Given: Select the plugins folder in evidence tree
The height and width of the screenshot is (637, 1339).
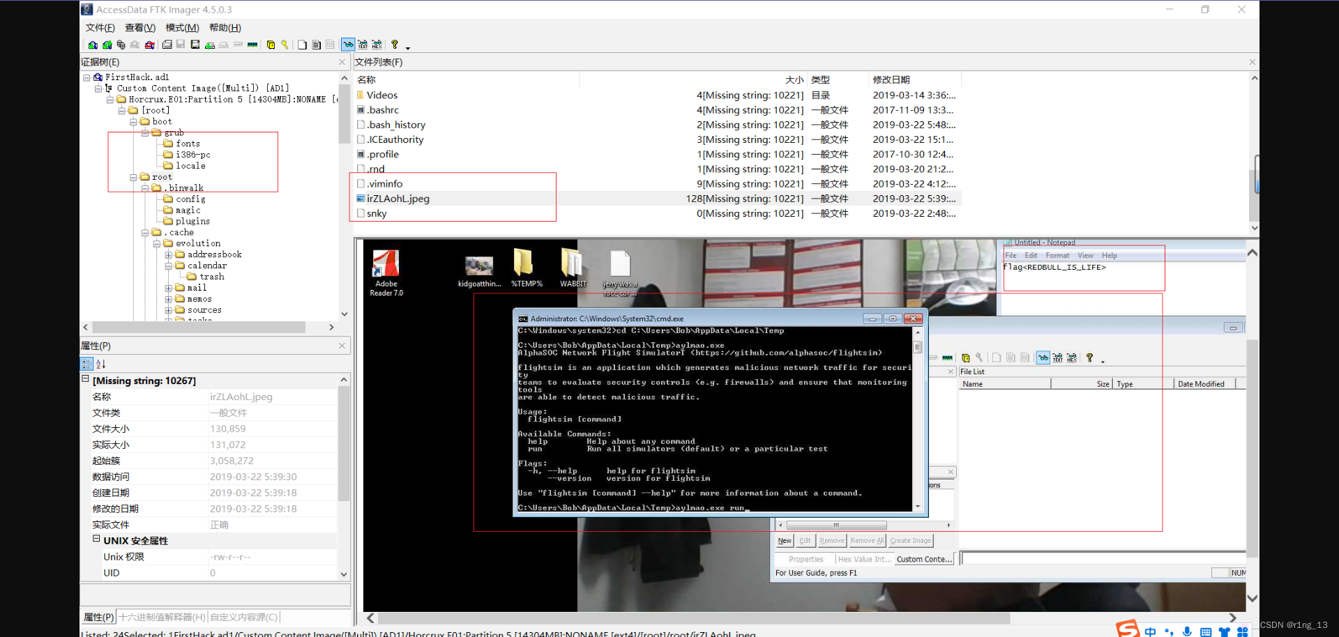Looking at the screenshot, I should [192, 222].
